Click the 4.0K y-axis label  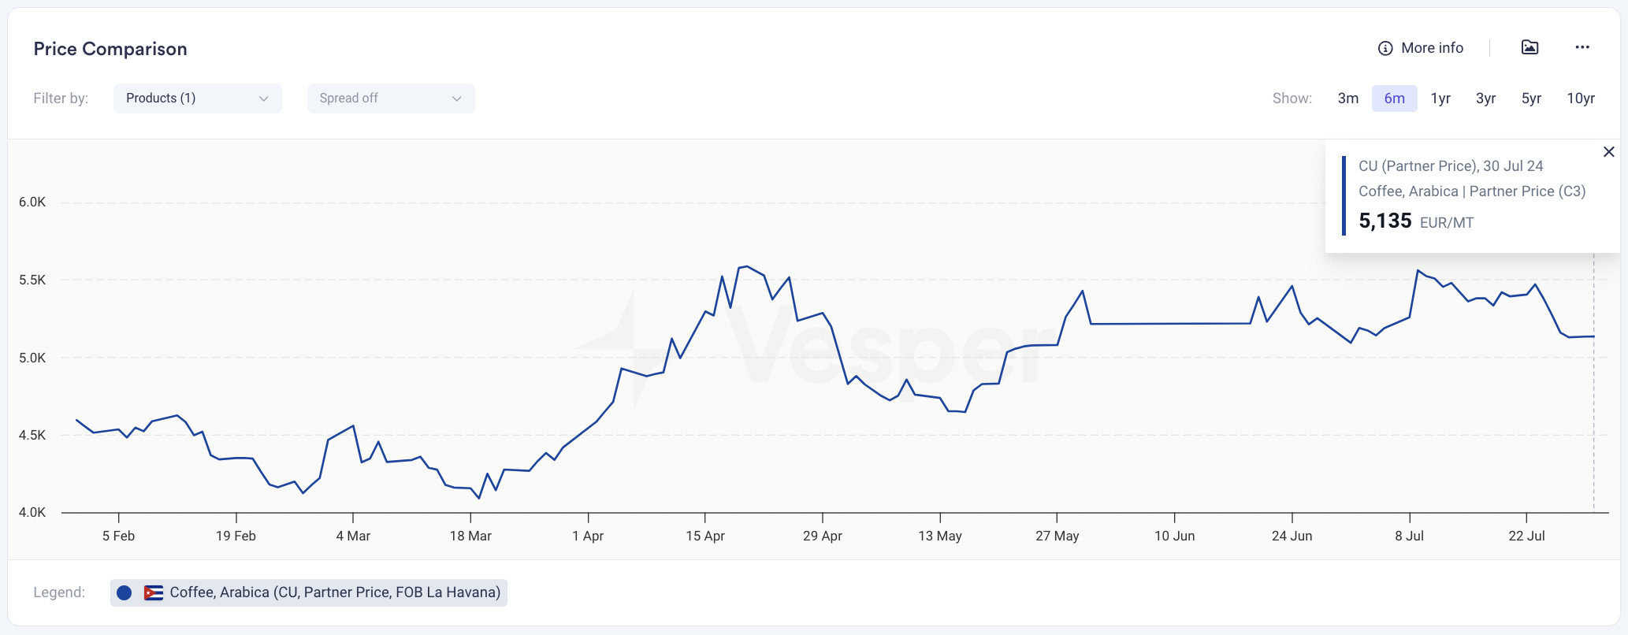32,513
